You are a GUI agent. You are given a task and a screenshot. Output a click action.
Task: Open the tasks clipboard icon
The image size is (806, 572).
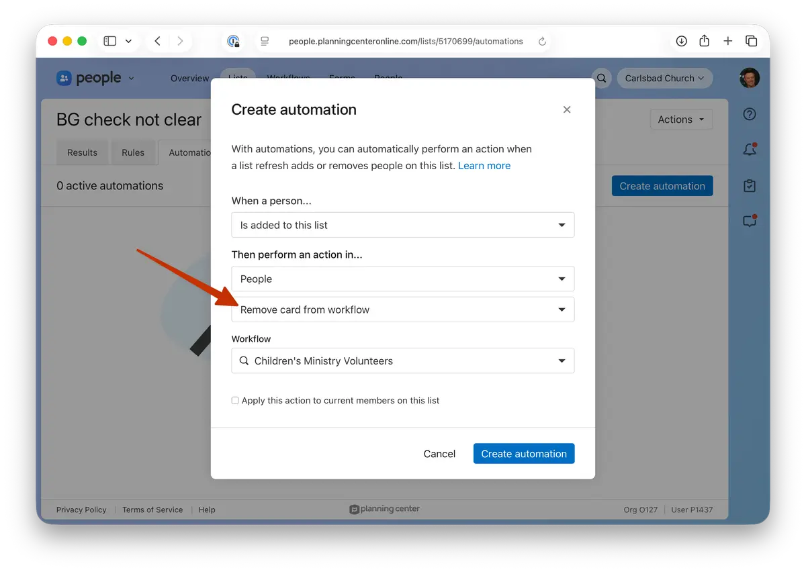[x=750, y=186]
